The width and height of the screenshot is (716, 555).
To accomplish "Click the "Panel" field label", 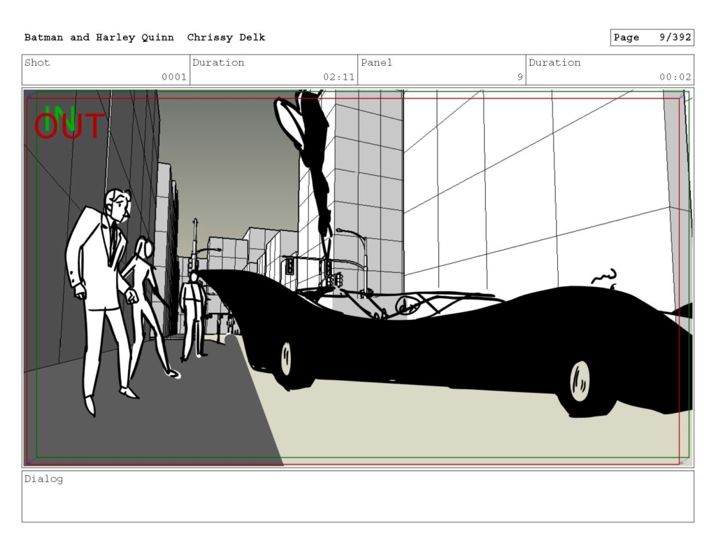I will [x=376, y=62].
